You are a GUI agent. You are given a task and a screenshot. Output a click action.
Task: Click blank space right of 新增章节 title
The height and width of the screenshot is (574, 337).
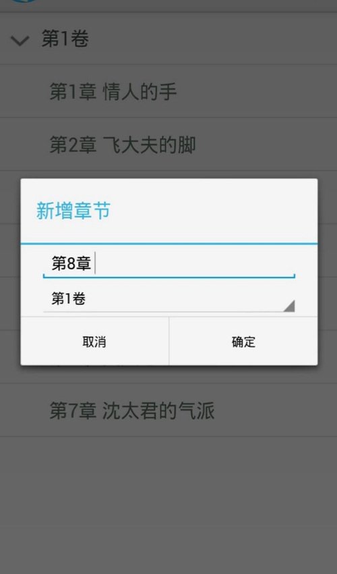tap(214, 211)
